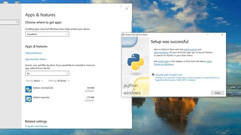This screenshot has height=135, width=241.
Task: Click the Python Launcher app icon
Action: pyautogui.click(x=29, y=99)
